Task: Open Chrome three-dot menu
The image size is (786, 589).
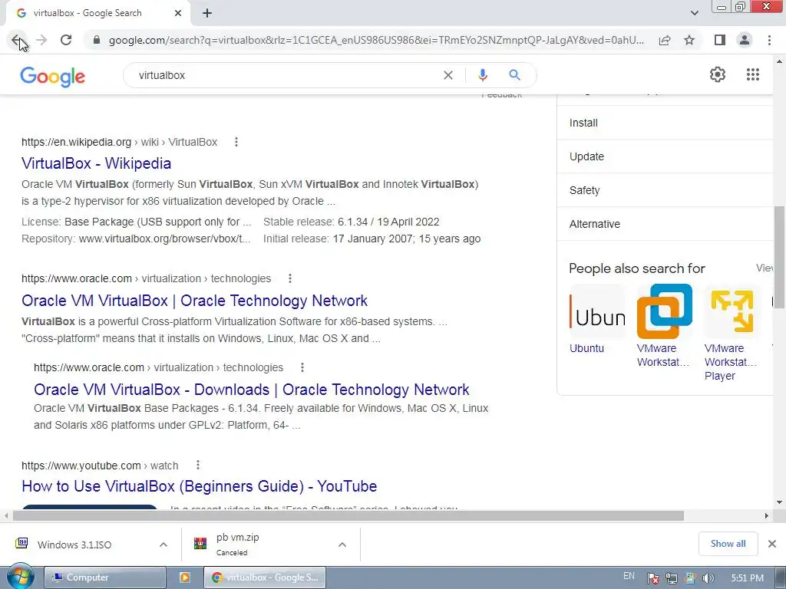Action: pyautogui.click(x=769, y=40)
